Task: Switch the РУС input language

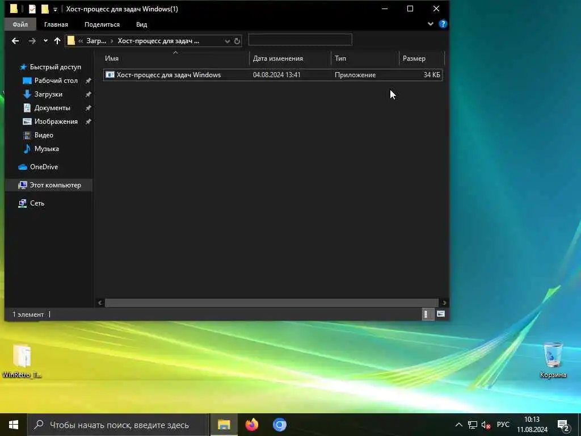Action: point(503,425)
